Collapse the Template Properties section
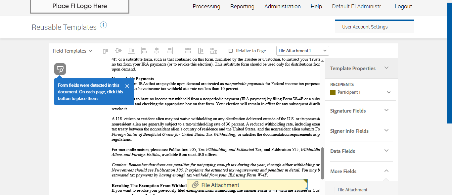 pos(386,68)
